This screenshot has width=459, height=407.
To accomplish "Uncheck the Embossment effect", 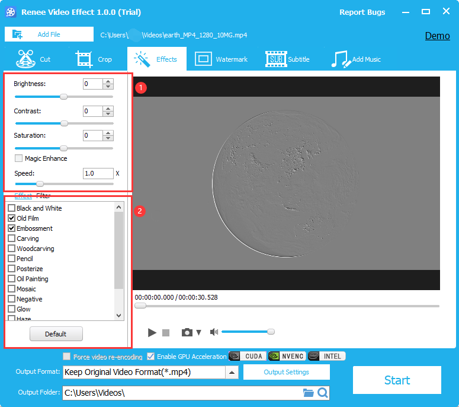I will (x=12, y=228).
